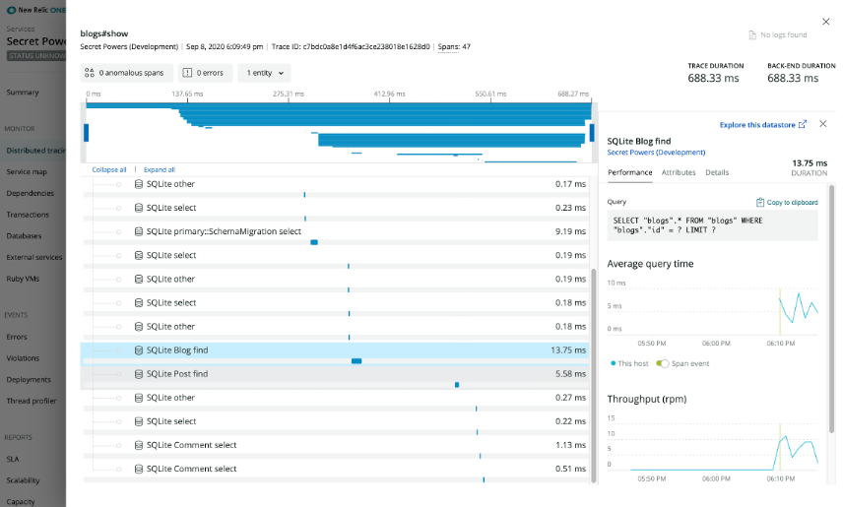Click the anomalous spans filter icon

pos(90,73)
